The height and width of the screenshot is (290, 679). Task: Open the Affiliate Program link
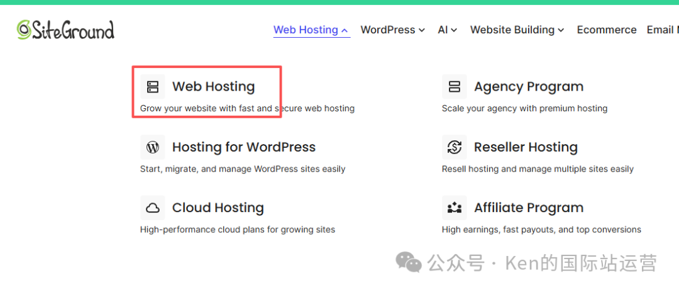(x=529, y=208)
